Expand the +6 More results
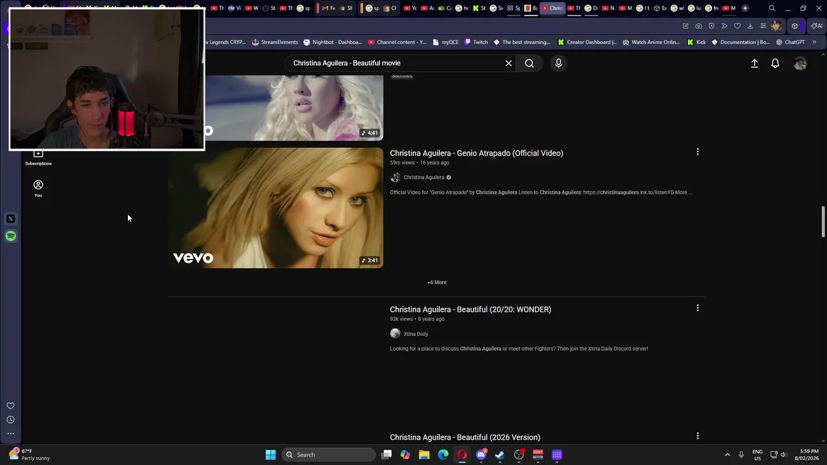 coord(437,282)
